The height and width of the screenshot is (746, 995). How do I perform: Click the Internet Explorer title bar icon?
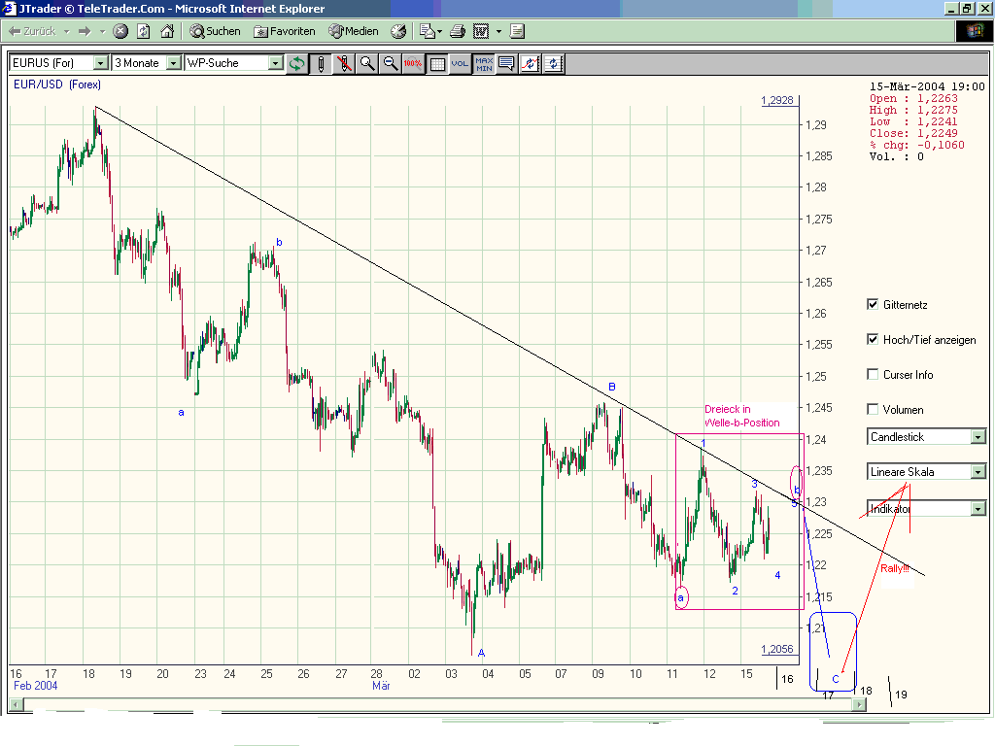point(8,8)
